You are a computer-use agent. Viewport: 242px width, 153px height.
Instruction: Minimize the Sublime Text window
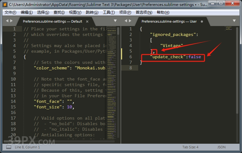213,3
